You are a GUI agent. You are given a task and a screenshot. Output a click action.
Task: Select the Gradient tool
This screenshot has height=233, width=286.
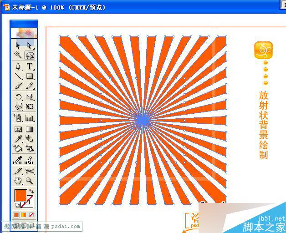click(30, 129)
